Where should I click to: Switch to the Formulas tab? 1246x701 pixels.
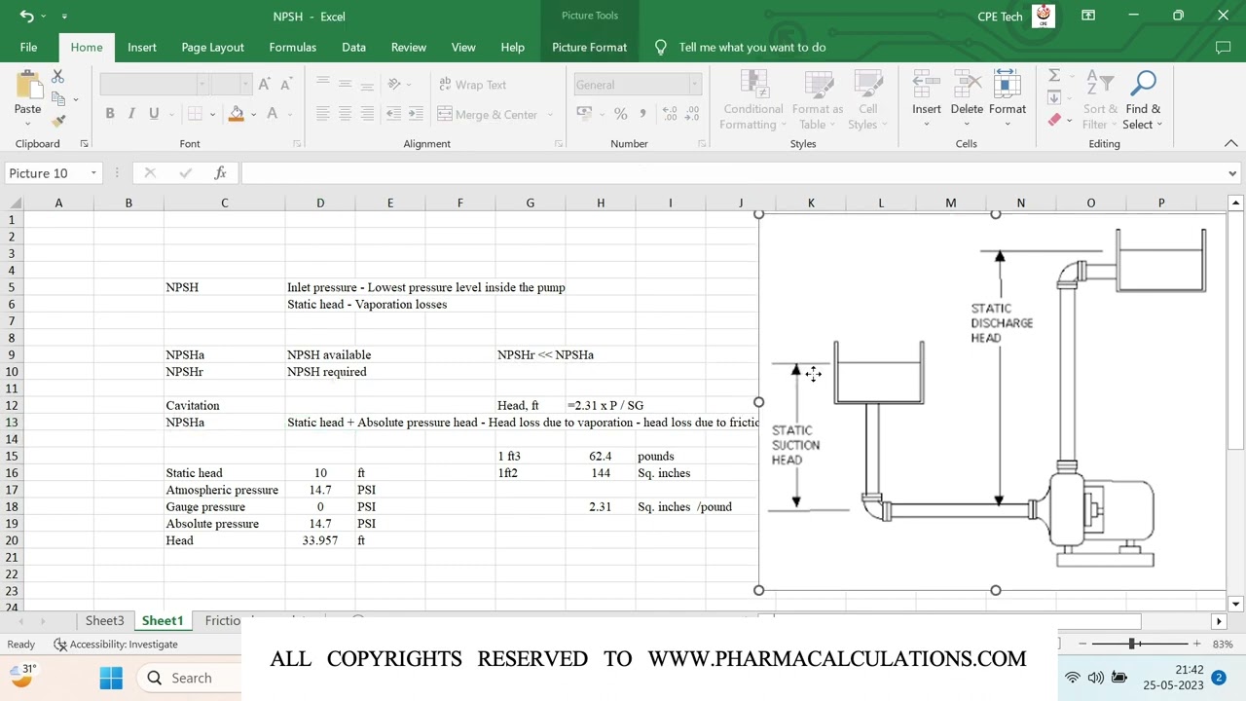[x=292, y=47]
